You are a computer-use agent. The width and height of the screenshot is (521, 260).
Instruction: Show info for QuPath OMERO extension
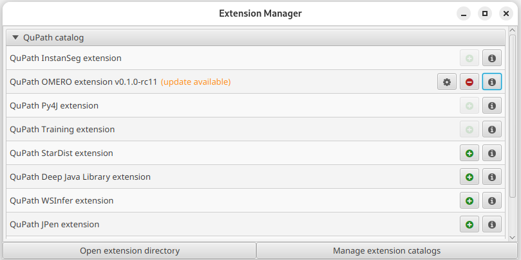point(492,82)
